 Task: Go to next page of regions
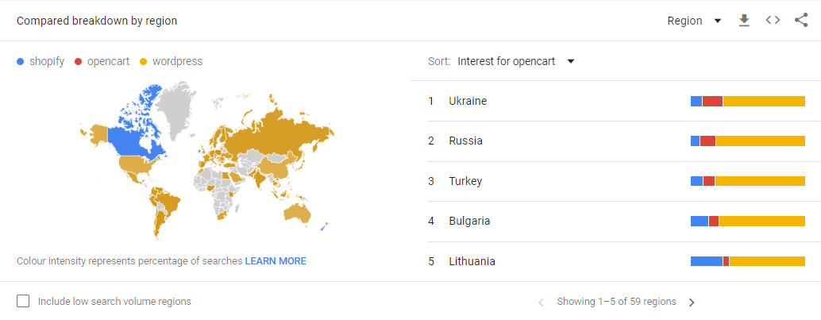tap(692, 303)
